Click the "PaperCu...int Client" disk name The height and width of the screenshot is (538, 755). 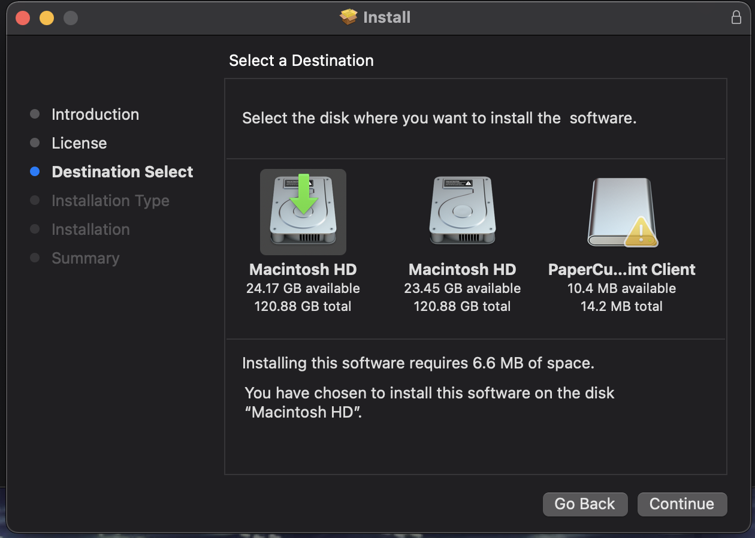click(621, 270)
